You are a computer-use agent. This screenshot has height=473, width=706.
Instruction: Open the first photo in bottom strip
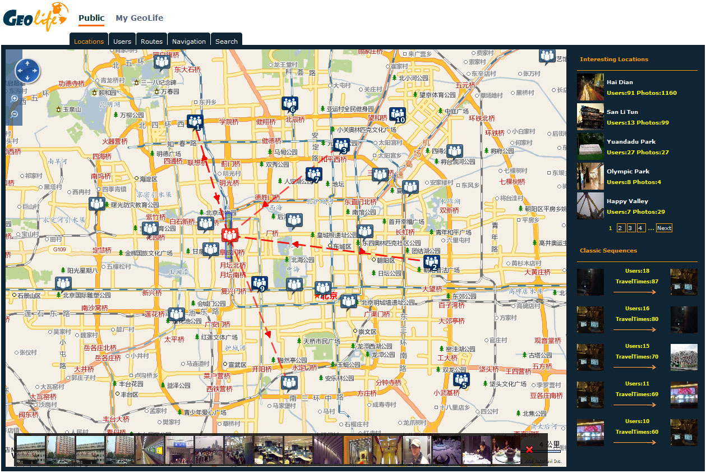pyautogui.click(x=31, y=449)
